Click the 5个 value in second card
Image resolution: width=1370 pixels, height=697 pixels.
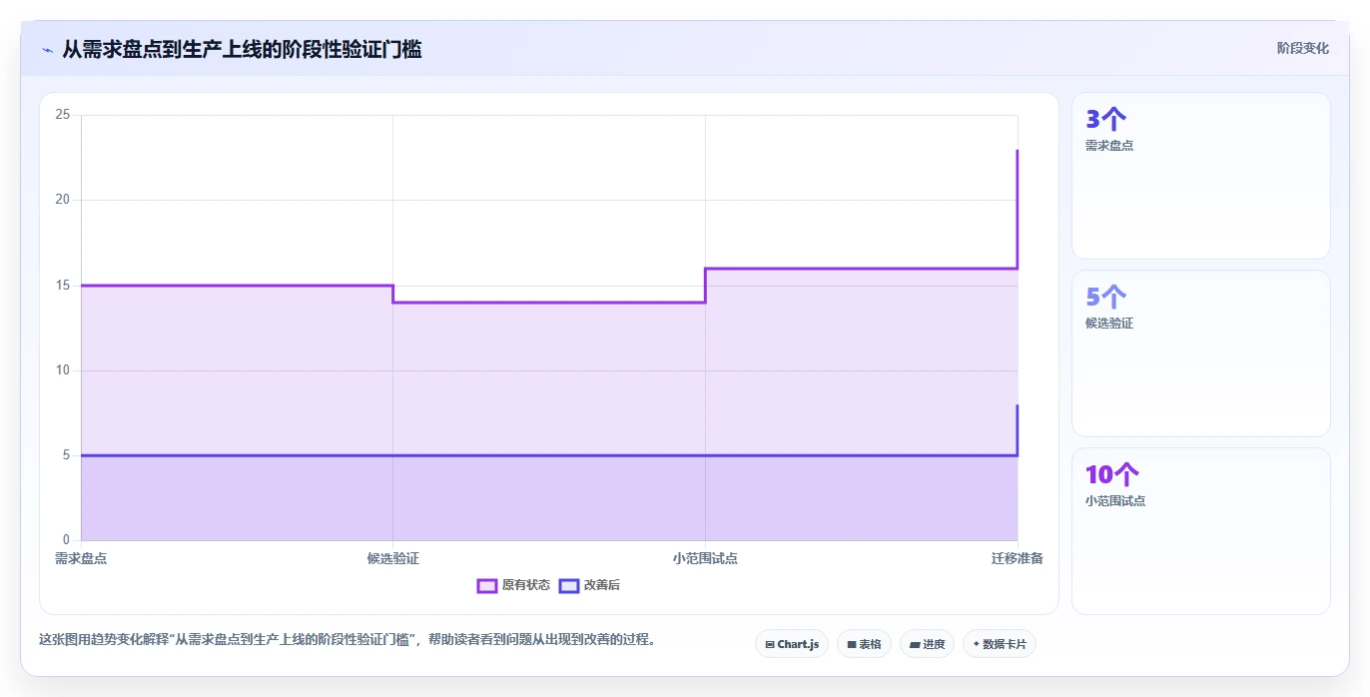(x=1105, y=298)
